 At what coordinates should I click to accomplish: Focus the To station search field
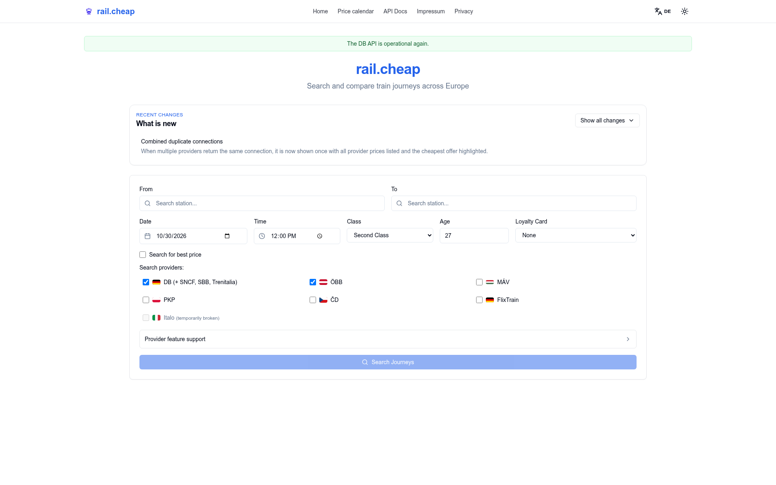pos(514,203)
